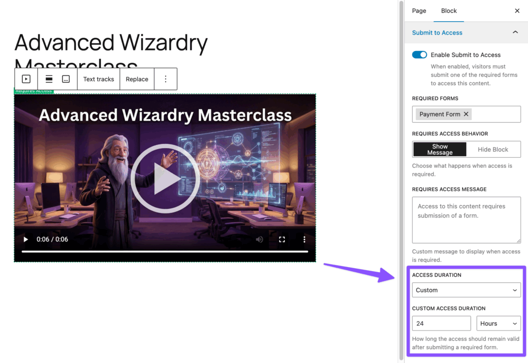Image resolution: width=528 pixels, height=363 pixels.
Task: Open the alignment icon in the block toolbar
Action: 48,78
